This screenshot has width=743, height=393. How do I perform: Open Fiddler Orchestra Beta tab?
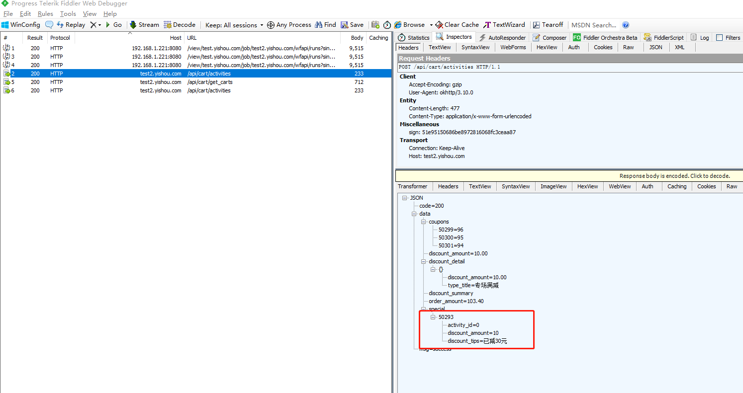(605, 38)
